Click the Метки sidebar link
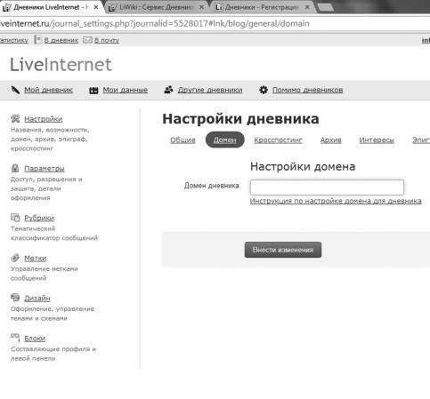Screen dimensions: 430x399 [36, 258]
